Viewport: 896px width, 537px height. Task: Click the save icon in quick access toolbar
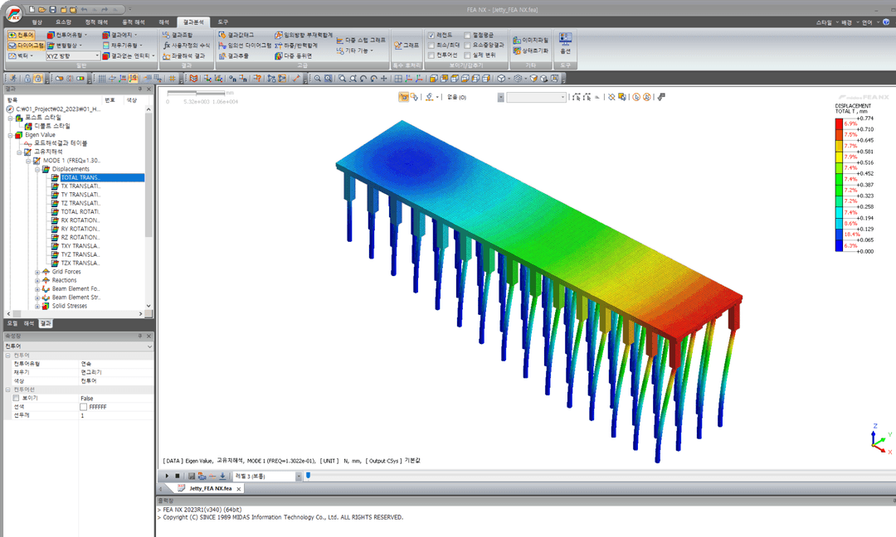(x=52, y=10)
